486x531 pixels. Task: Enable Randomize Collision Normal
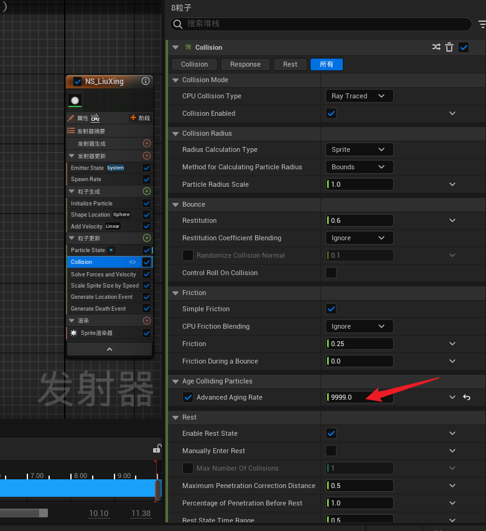pos(188,255)
